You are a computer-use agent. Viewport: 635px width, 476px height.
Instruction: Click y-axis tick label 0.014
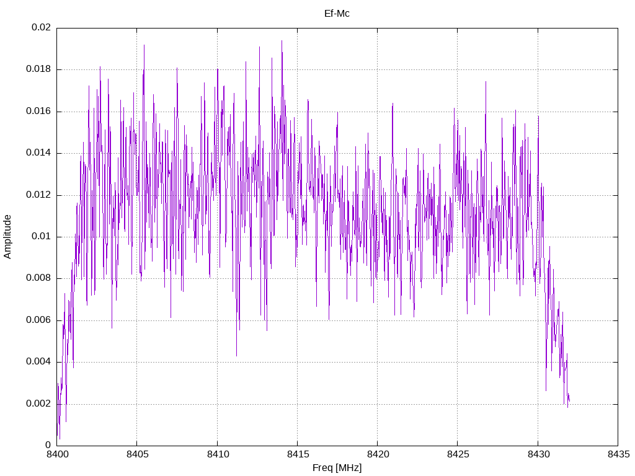click(38, 153)
